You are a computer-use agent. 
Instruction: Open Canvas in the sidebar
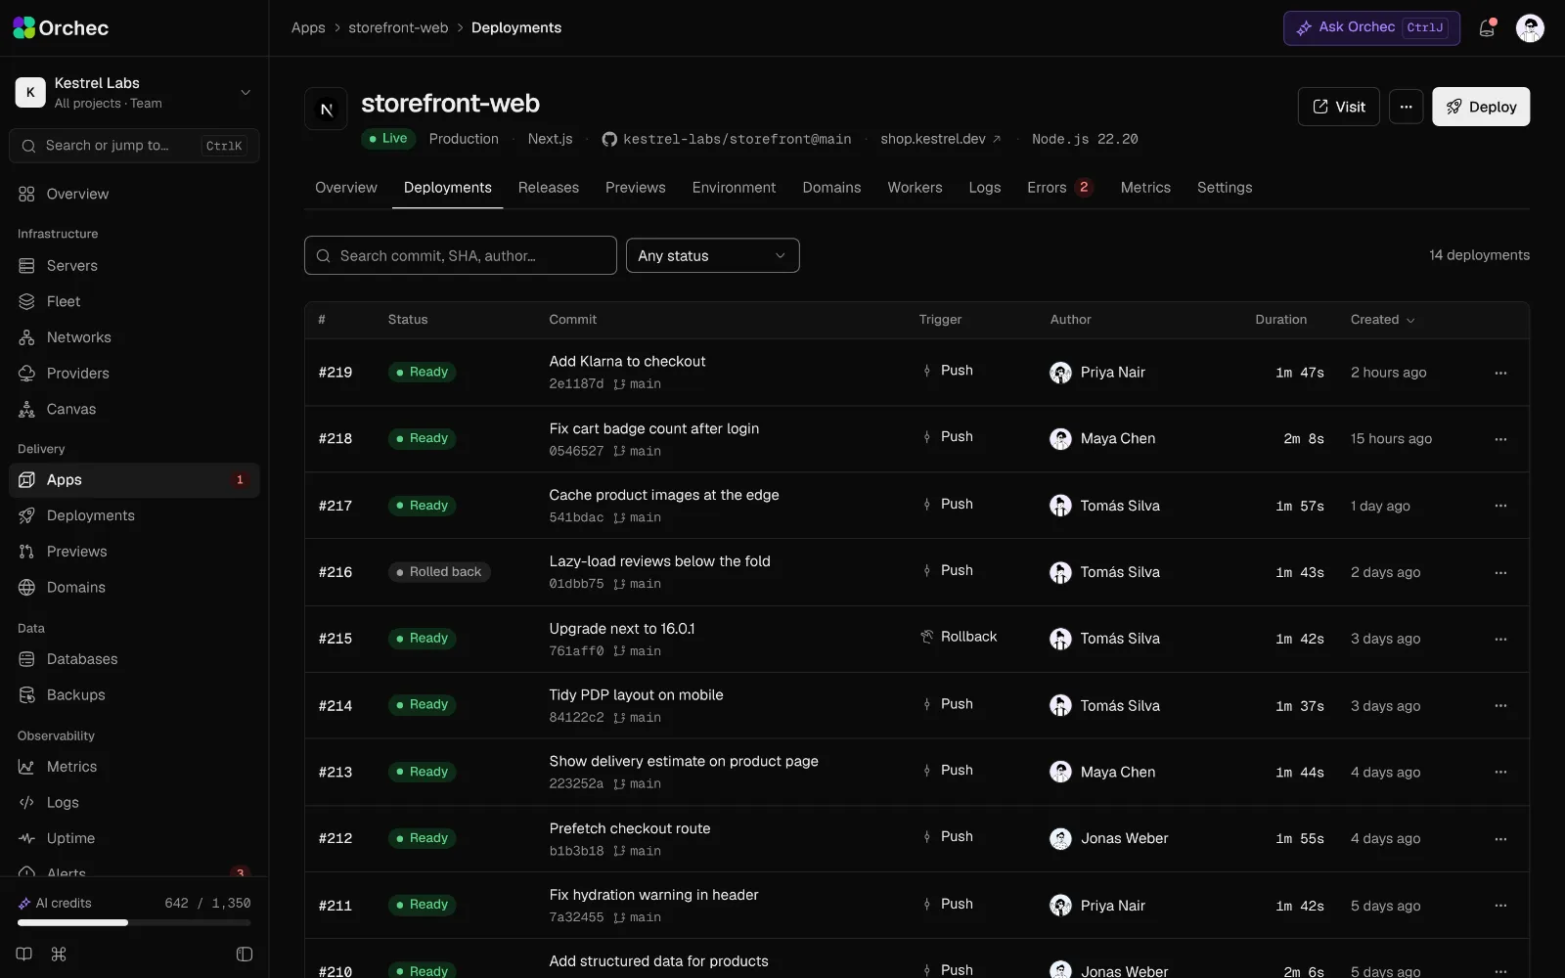tap(134, 409)
